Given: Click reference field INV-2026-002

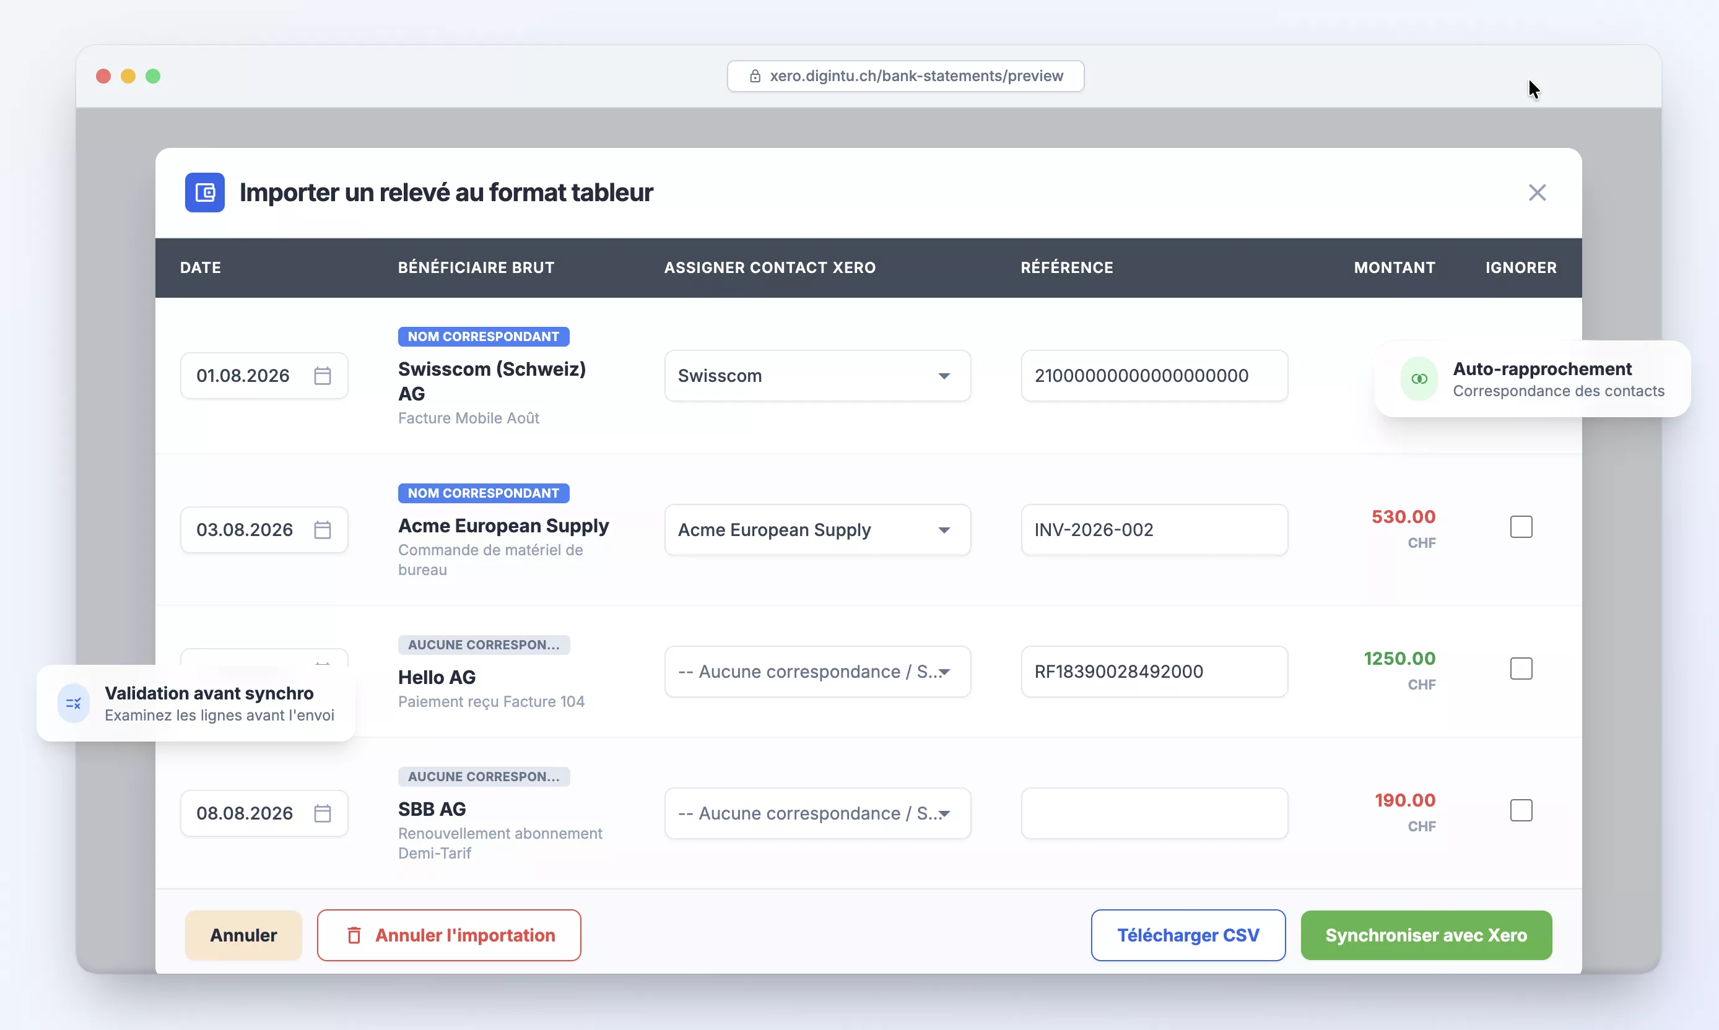Looking at the screenshot, I should tap(1154, 530).
